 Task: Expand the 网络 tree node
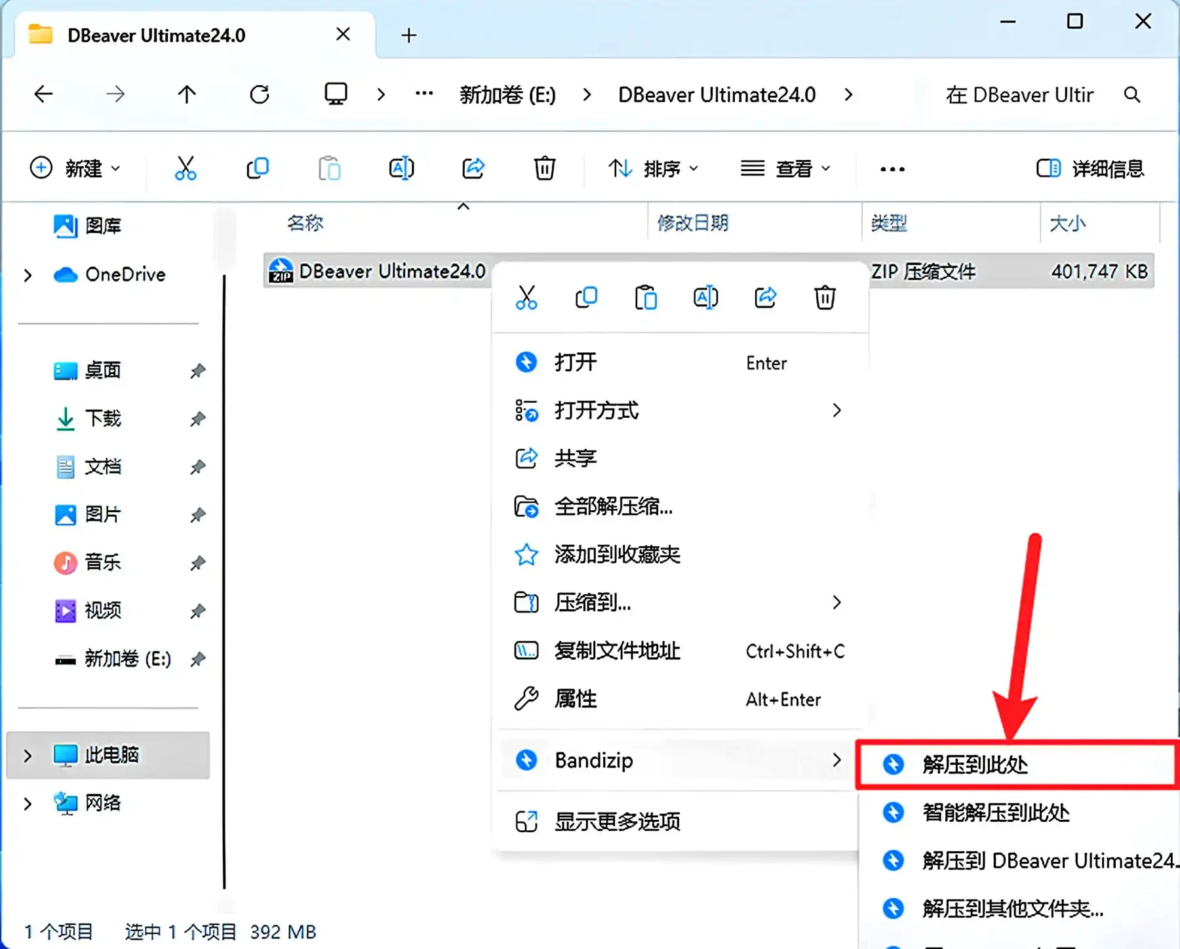pos(28,803)
